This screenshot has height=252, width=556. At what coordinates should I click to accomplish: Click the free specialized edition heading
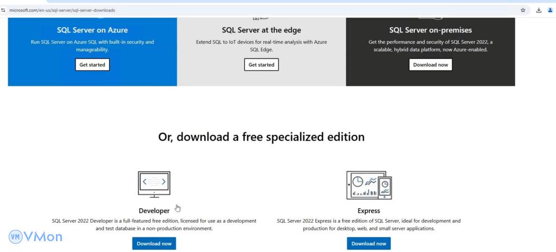pyautogui.click(x=261, y=137)
